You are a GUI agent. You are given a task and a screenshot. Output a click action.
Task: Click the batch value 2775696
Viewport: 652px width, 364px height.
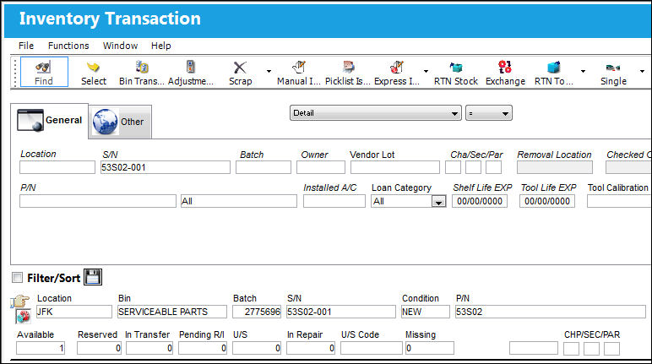pyautogui.click(x=257, y=312)
